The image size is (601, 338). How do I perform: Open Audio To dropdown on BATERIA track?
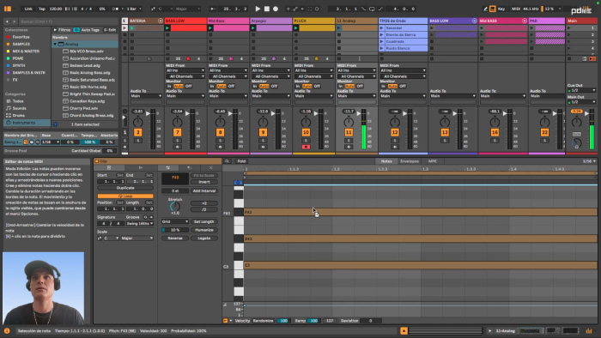[x=146, y=96]
